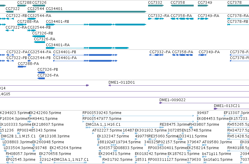This screenshot has width=249, height=164.
Task: Select the CG7358 gene feature
Action: pyautogui.click(x=182, y=6)
